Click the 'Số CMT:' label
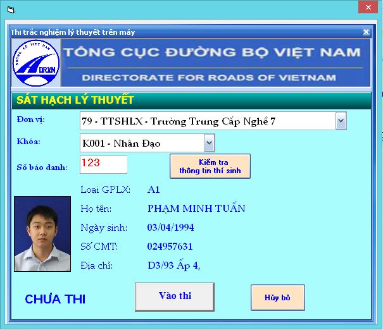 (x=99, y=247)
